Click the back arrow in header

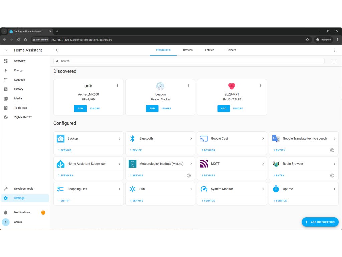pyautogui.click(x=57, y=50)
